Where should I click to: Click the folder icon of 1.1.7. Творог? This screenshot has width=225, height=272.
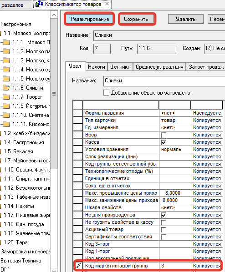6,97
